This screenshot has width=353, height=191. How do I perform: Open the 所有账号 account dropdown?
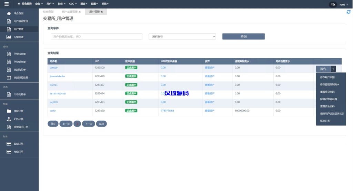tap(182, 36)
